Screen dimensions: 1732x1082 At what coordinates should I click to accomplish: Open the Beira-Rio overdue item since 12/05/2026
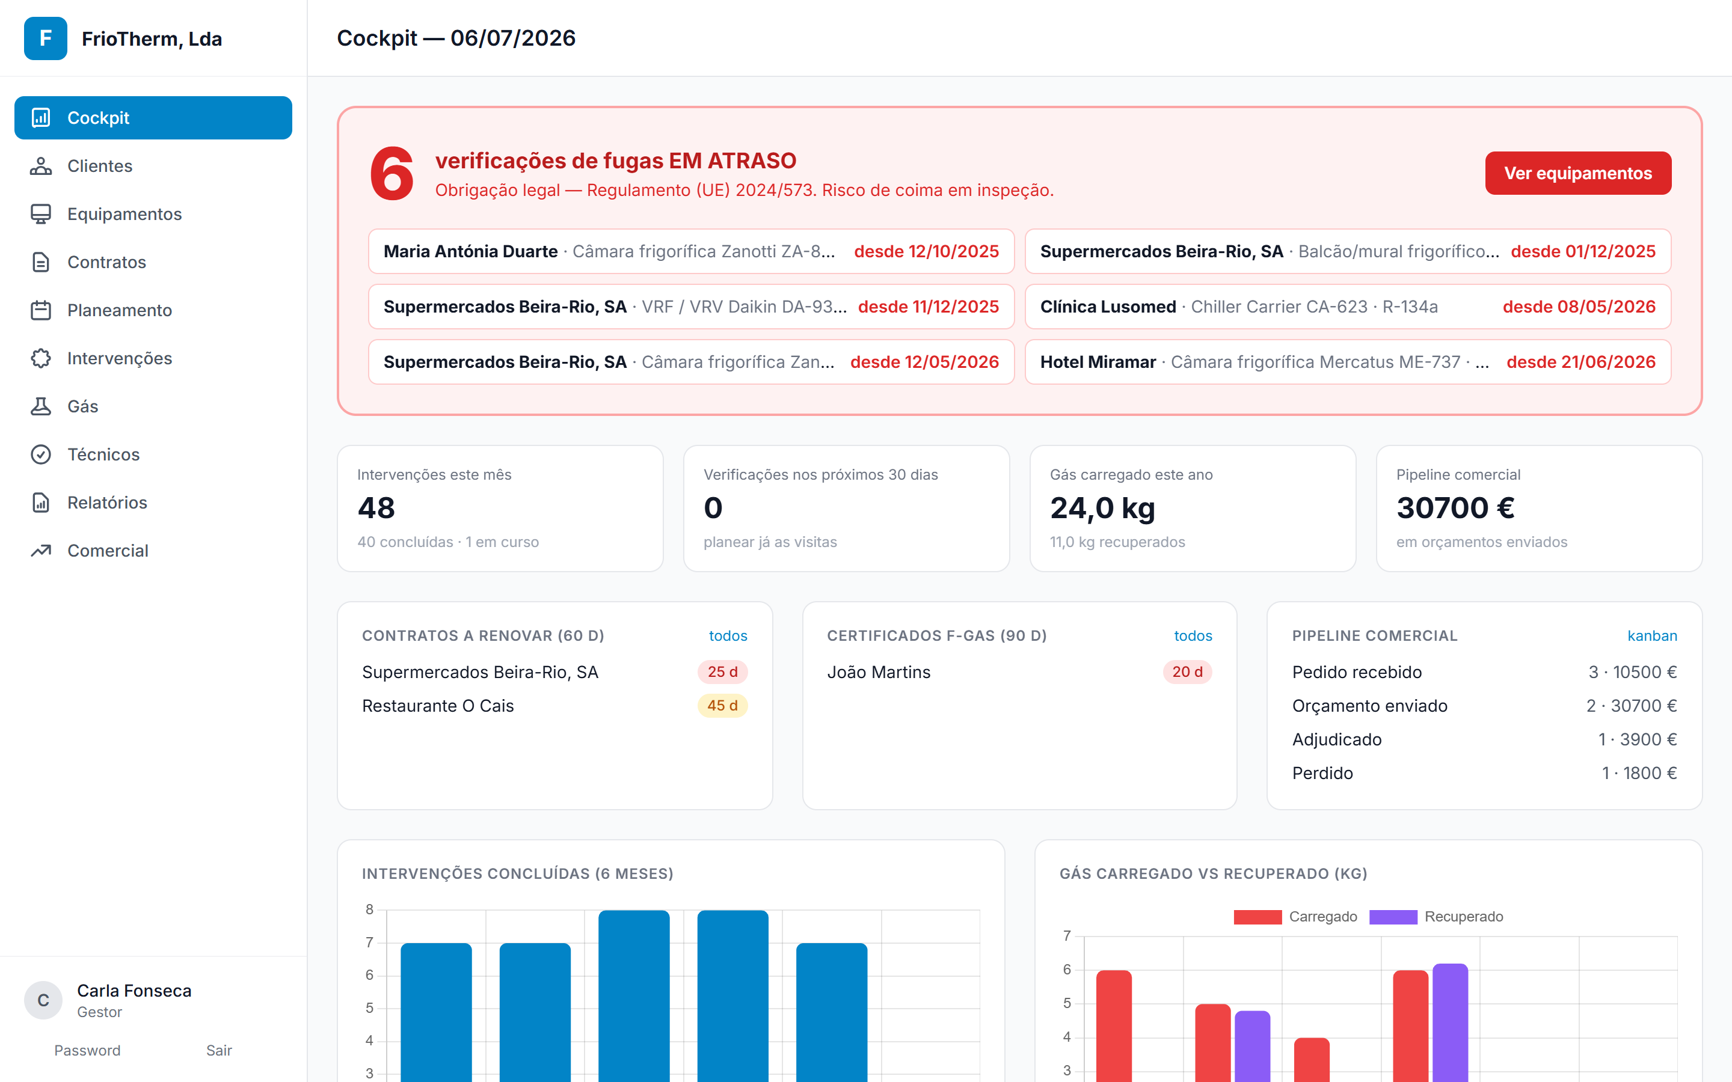(x=692, y=361)
